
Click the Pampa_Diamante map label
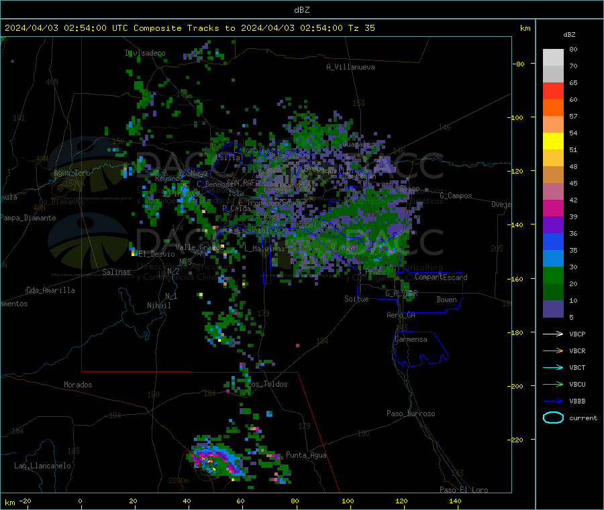[x=28, y=218]
